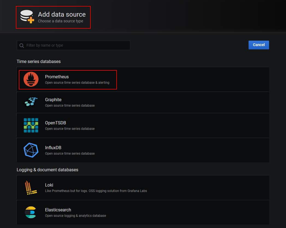Screen dimensions: 286x228
Task: Select the InfluxDB polygon logo
Action: click(x=31, y=150)
